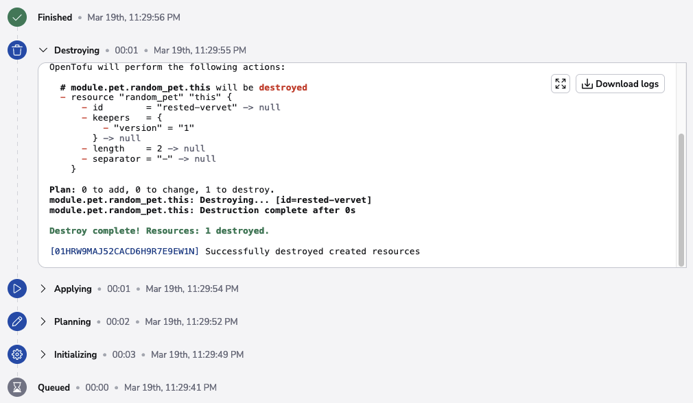Click the Queued status label

(54, 387)
